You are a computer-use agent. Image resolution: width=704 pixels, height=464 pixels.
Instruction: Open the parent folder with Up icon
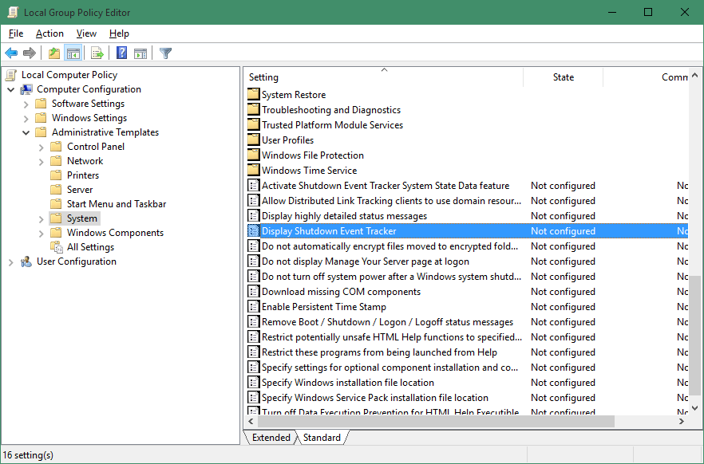point(53,53)
